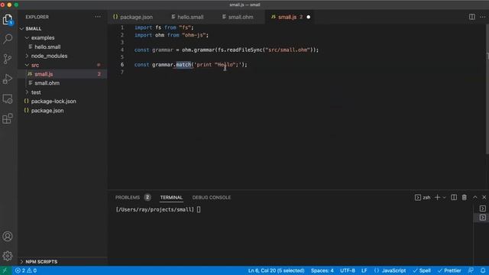This screenshot has width=489, height=275.
Task: Click the "ohm-js" import string
Action: pyautogui.click(x=193, y=35)
